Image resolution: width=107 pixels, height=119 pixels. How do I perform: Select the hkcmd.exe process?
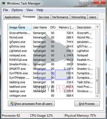coord(51,37)
